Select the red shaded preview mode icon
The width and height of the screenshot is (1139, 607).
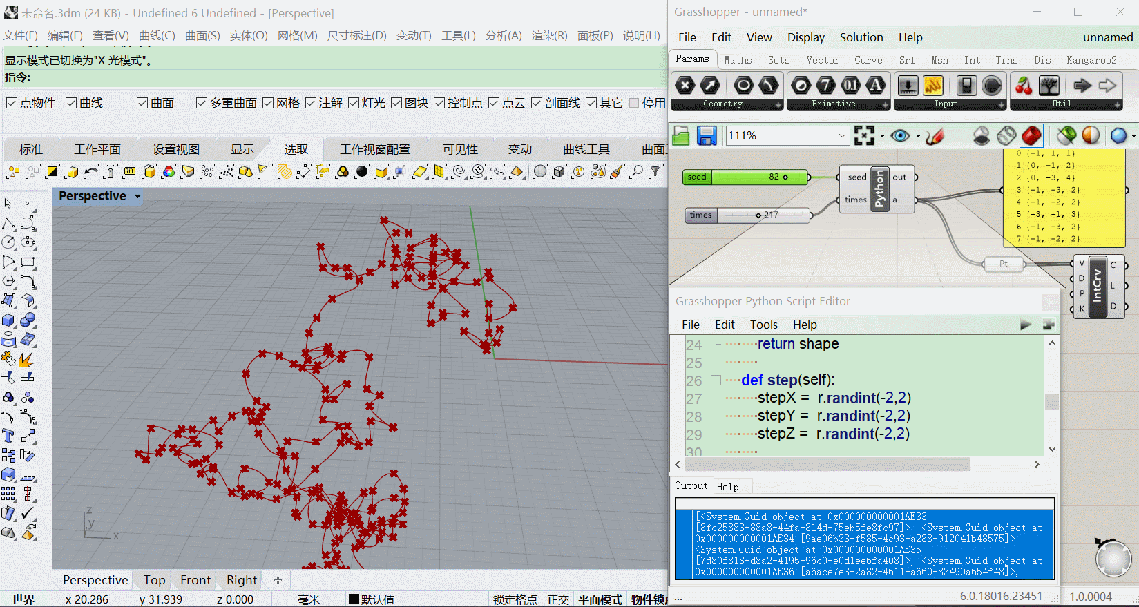1031,136
